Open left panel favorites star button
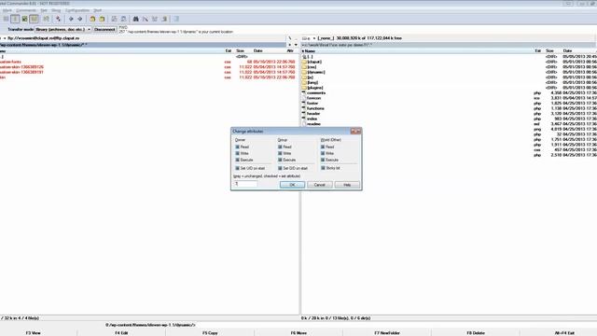 (x=290, y=45)
